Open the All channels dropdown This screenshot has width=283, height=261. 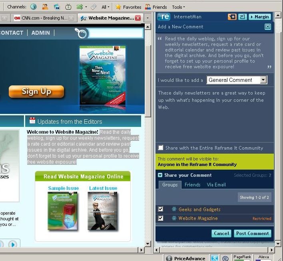[106, 7]
